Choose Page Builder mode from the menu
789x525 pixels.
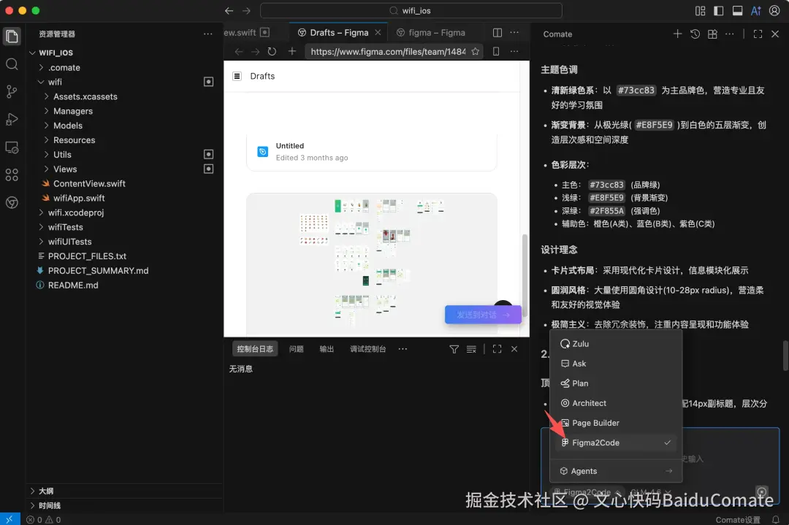tap(616, 423)
